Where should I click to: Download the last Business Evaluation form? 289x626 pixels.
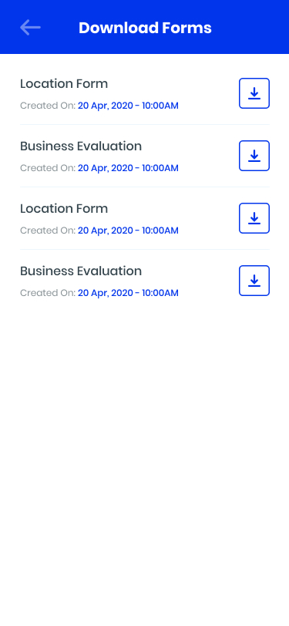(x=254, y=281)
